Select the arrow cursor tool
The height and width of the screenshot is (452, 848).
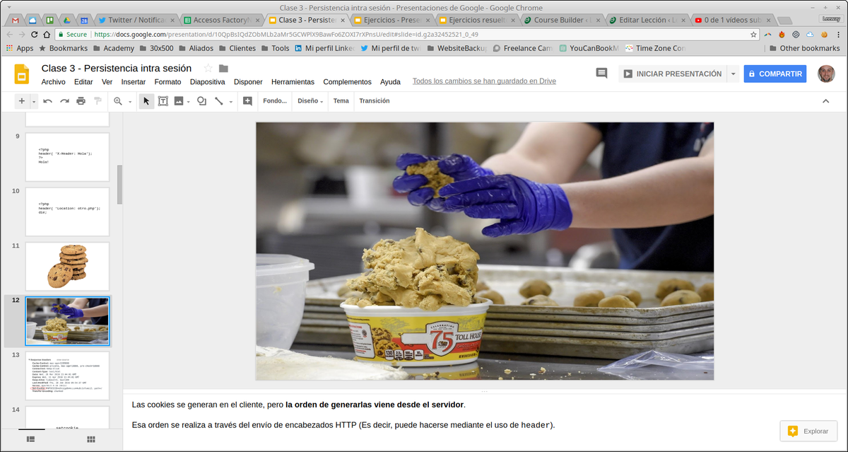click(146, 101)
